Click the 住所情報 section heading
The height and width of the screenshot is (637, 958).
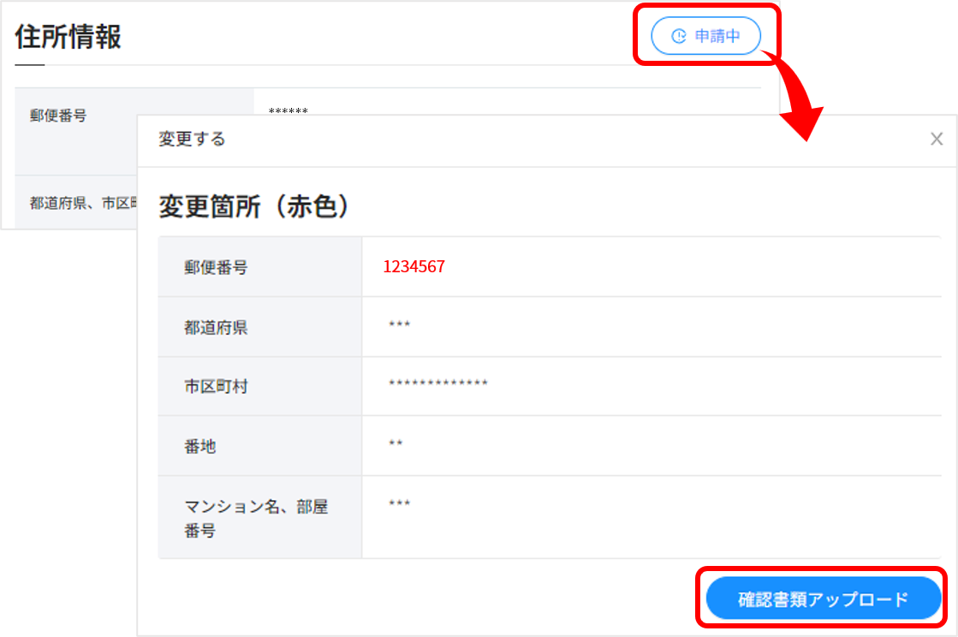[68, 37]
